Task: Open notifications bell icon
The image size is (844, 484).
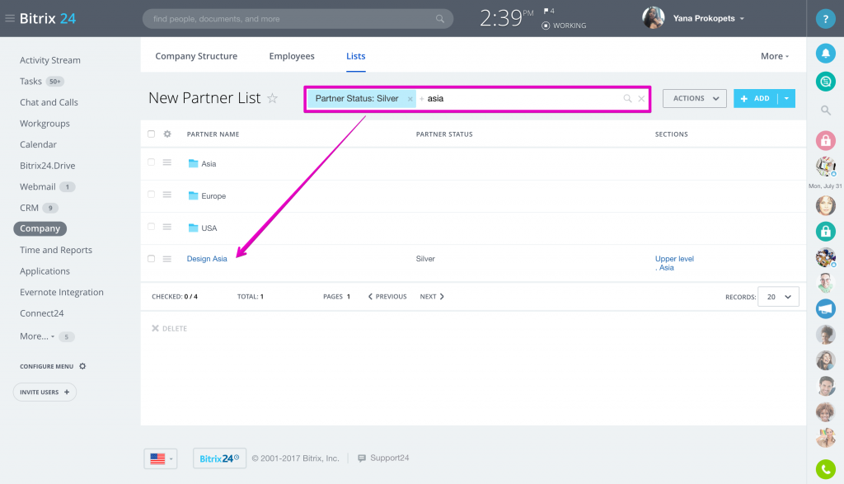Action: (825, 54)
